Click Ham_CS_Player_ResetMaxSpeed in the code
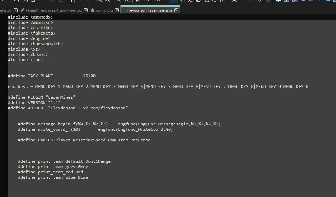 [x=72, y=140]
